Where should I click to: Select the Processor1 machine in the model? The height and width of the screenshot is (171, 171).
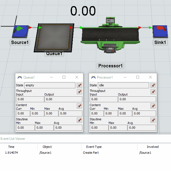tap(110, 36)
